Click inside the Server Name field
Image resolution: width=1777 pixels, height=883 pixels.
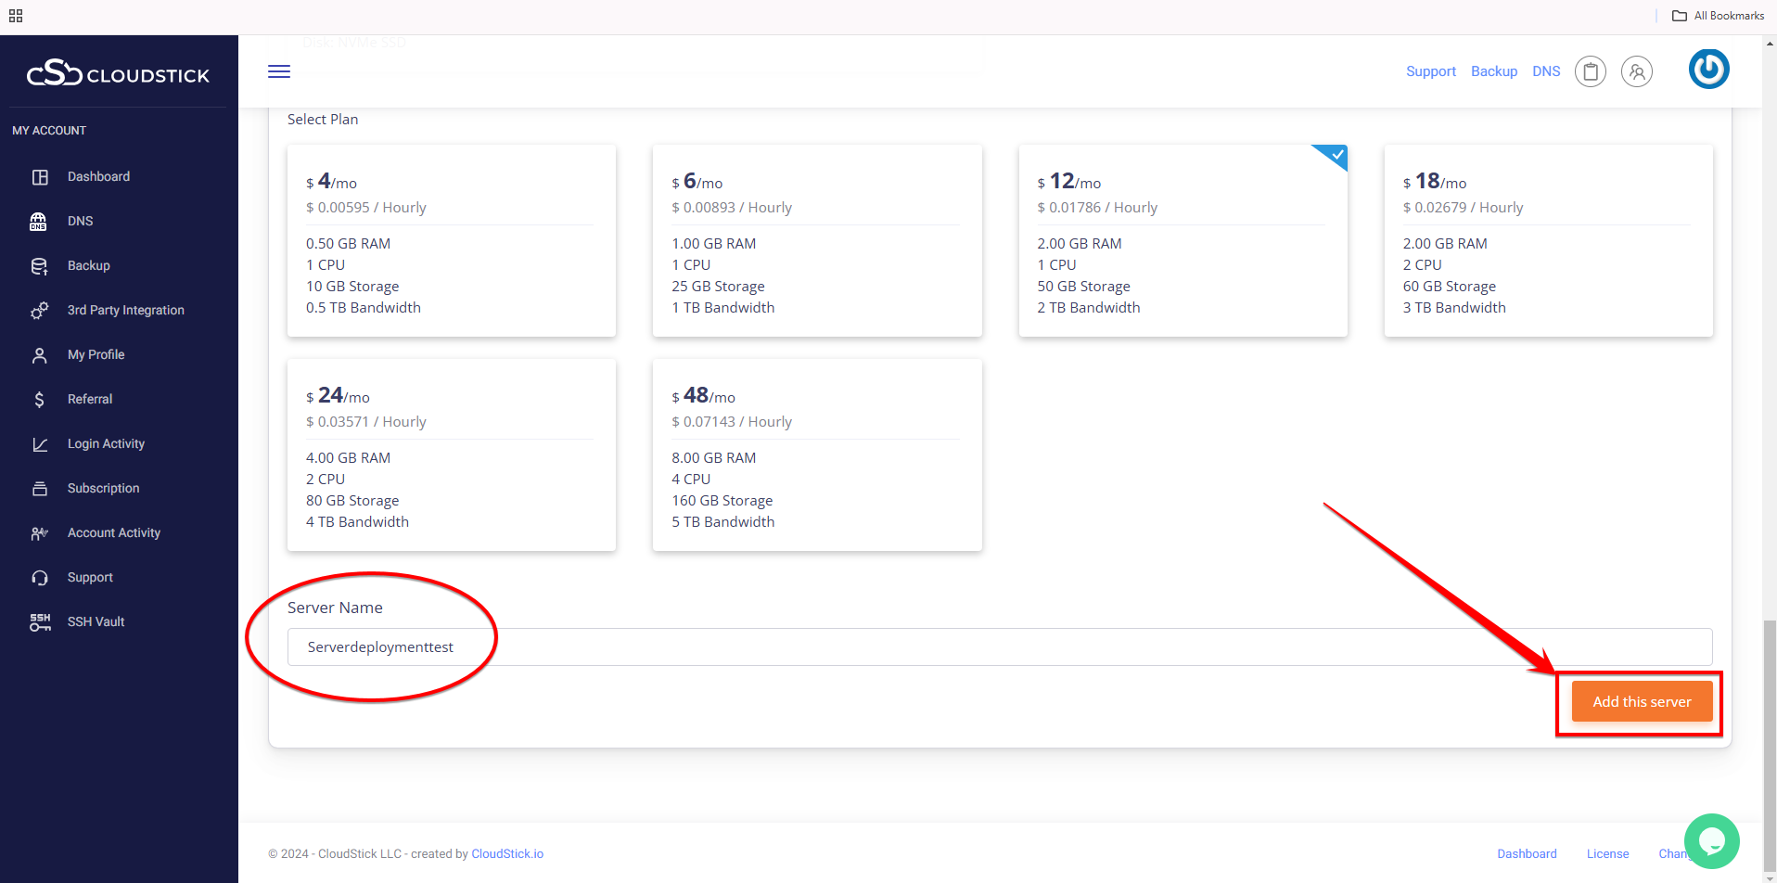point(999,646)
